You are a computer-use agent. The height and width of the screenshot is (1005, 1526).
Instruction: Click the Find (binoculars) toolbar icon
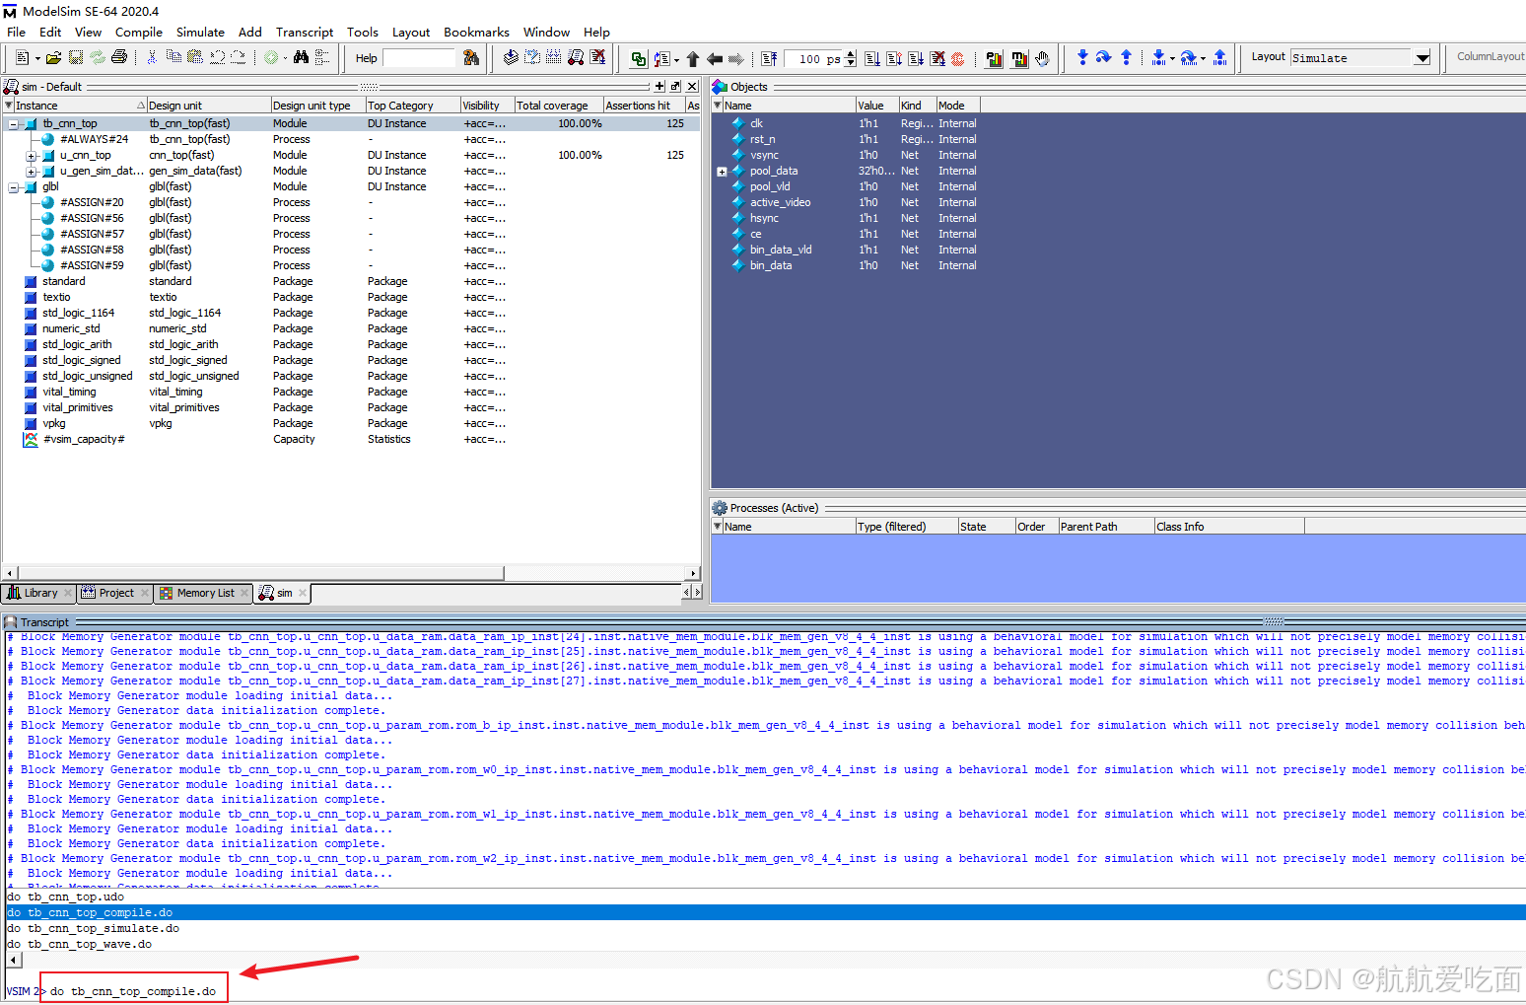click(302, 58)
